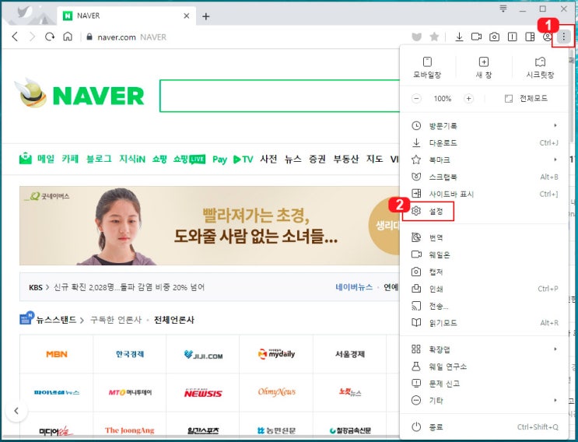
Task: Open a new tab with plus button
Action: (x=205, y=16)
